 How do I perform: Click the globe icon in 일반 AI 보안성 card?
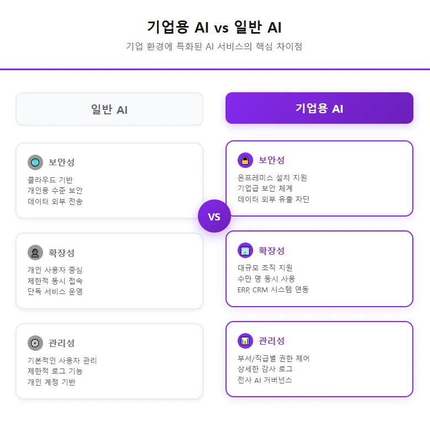pos(35,162)
